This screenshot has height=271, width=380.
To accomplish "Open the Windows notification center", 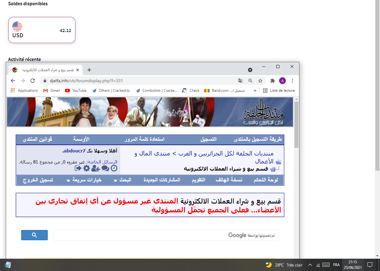I will point(370,265).
